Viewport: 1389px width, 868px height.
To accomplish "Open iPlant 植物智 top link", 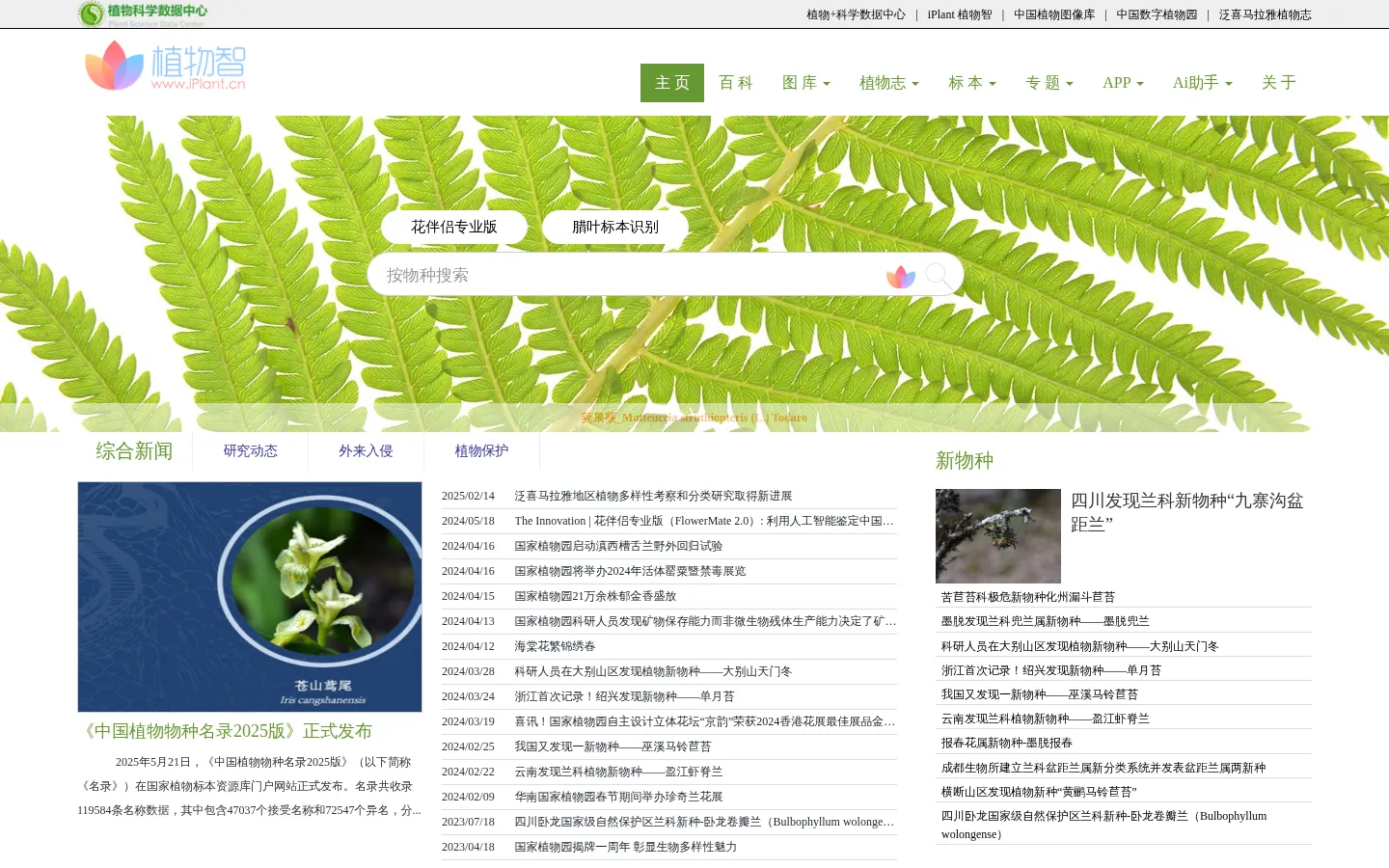I will [x=960, y=14].
